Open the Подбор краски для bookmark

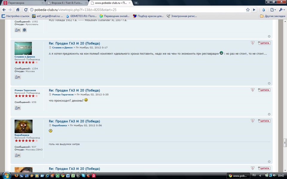(148, 16)
